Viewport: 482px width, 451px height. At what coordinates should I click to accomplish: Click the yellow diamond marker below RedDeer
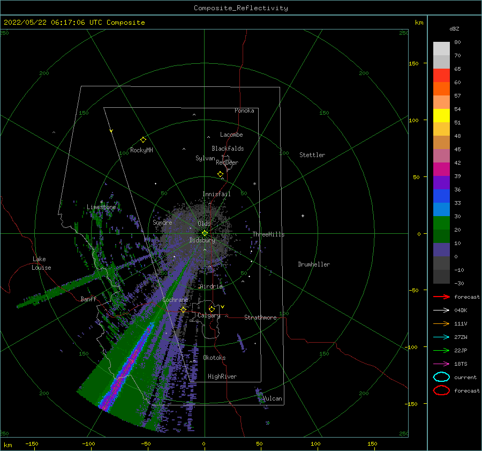click(x=220, y=174)
